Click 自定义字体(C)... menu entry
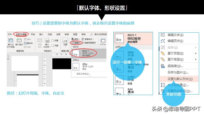The image size is (204, 115). click(x=83, y=74)
